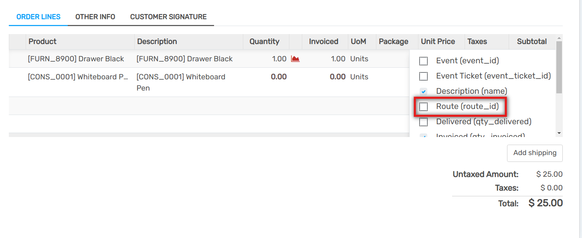Select the Order Lines tab
Image resolution: width=582 pixels, height=238 pixels.
[x=38, y=16]
